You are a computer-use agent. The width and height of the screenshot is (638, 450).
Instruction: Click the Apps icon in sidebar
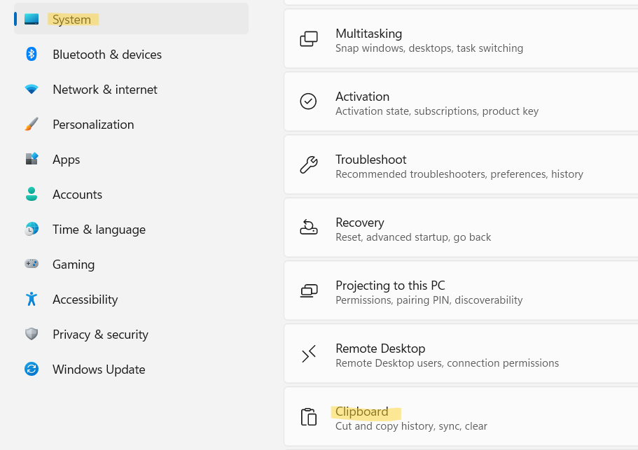(32, 160)
